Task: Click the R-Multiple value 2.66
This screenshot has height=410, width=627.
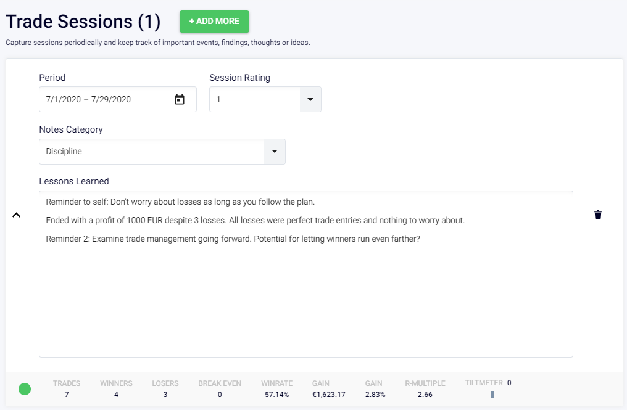Action: pyautogui.click(x=425, y=395)
